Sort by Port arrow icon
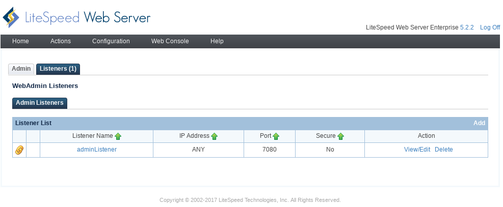Screen dimensions: 503x207 coord(276,136)
